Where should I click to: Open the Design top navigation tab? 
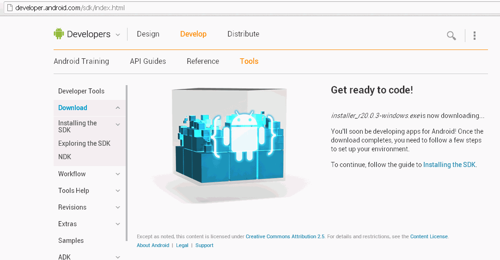[148, 34]
